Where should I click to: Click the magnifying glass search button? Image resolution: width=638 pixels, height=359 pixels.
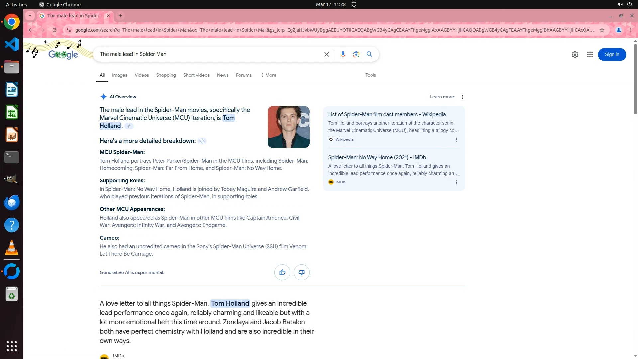pyautogui.click(x=369, y=54)
